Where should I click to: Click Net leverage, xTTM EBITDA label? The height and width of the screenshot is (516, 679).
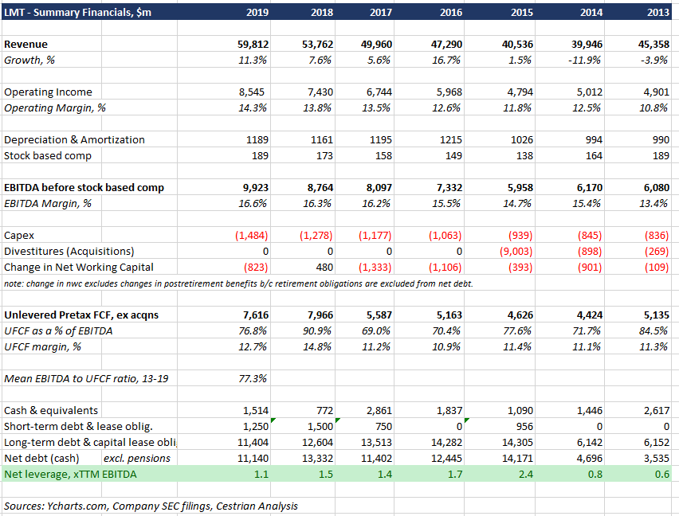click(71, 475)
